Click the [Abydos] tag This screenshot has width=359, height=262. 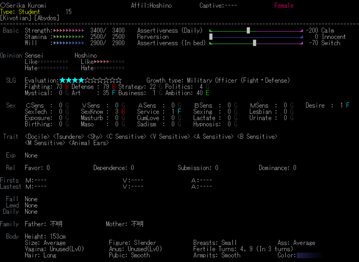pyautogui.click(x=47, y=18)
